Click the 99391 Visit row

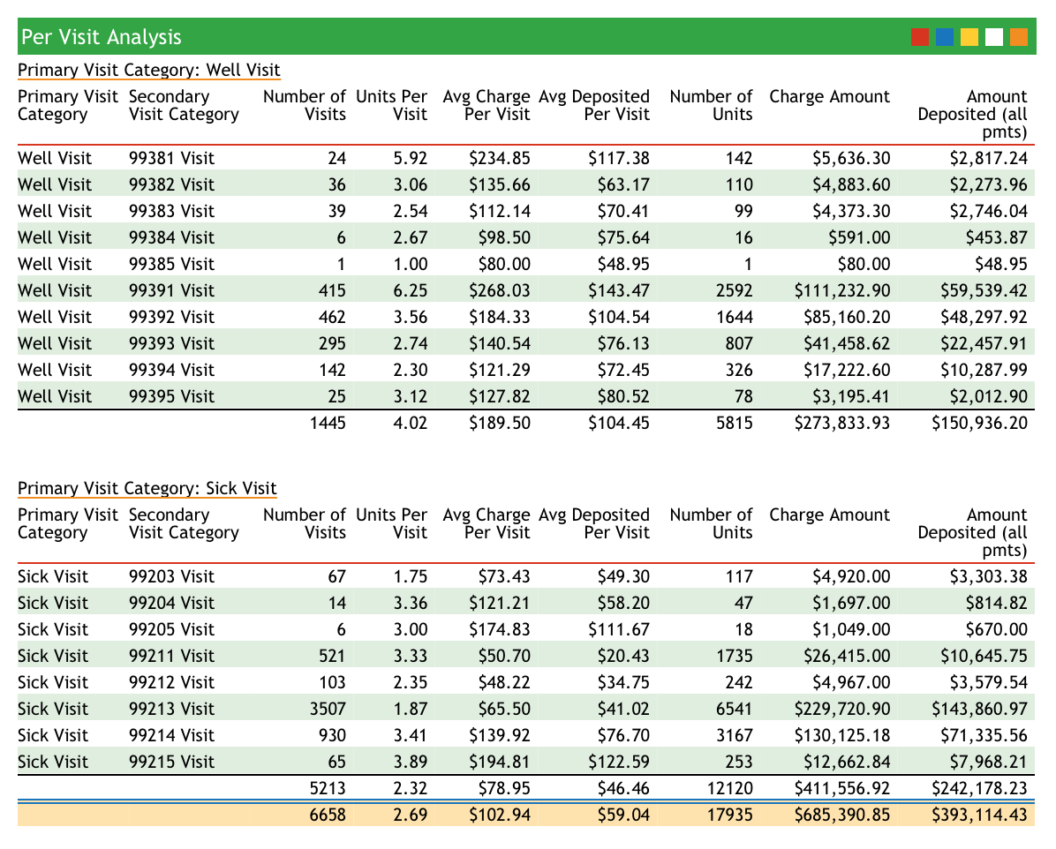(x=353, y=290)
